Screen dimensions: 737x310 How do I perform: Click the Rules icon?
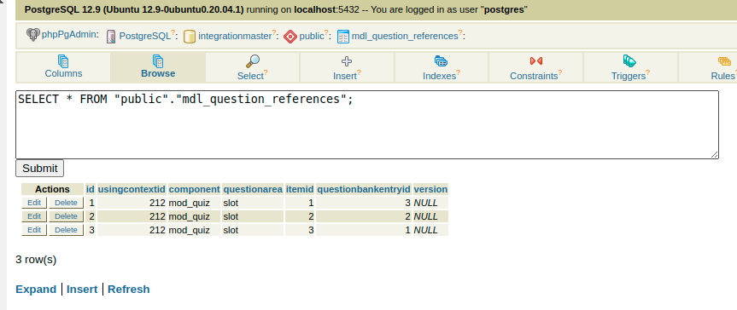(724, 61)
